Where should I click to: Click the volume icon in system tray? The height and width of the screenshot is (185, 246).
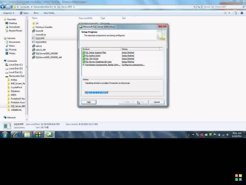point(227,135)
